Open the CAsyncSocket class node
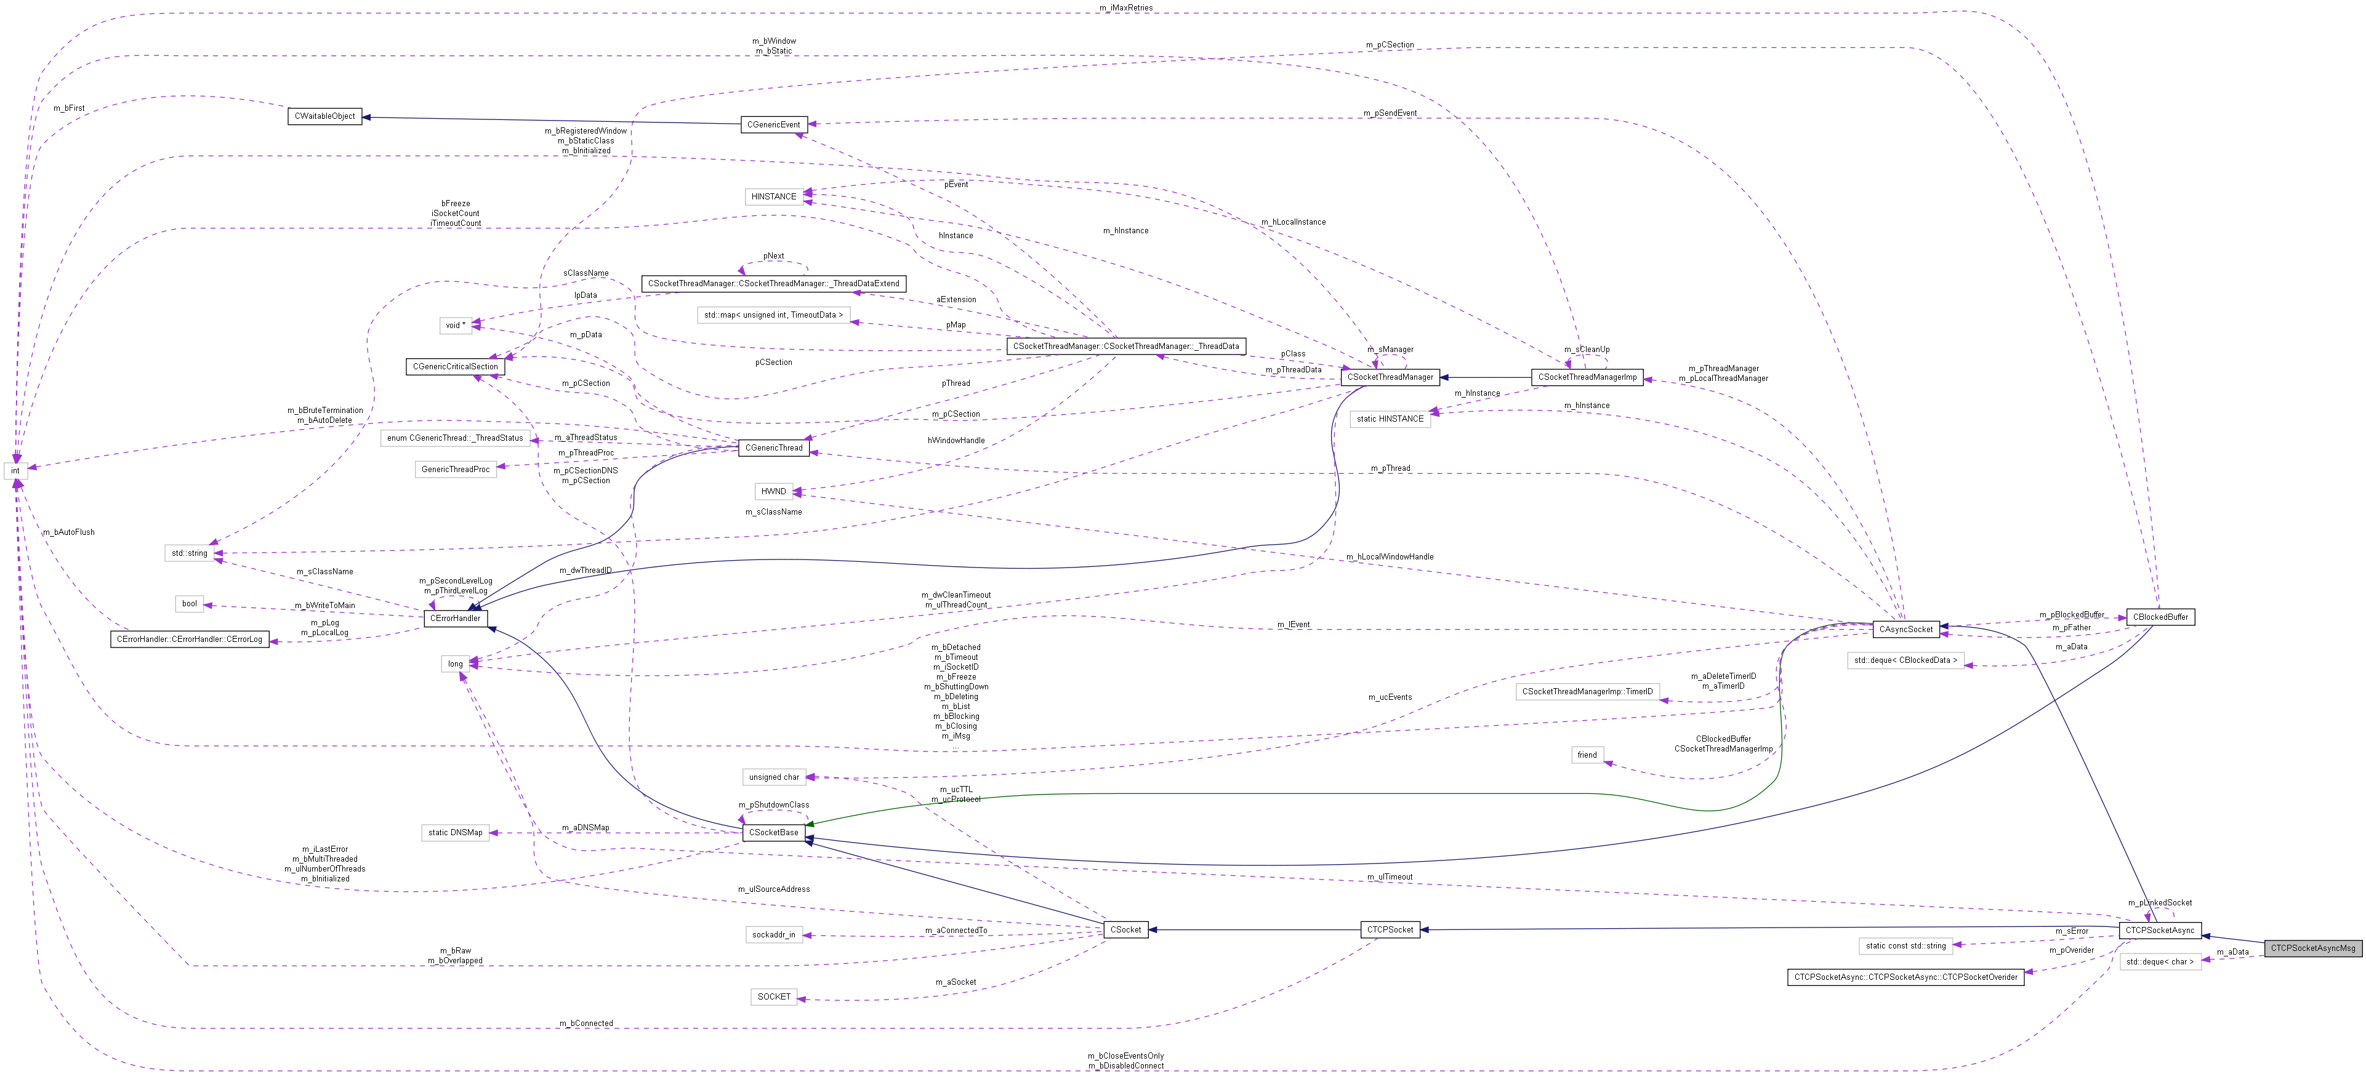The width and height of the screenshot is (2366, 1074). (x=1906, y=630)
